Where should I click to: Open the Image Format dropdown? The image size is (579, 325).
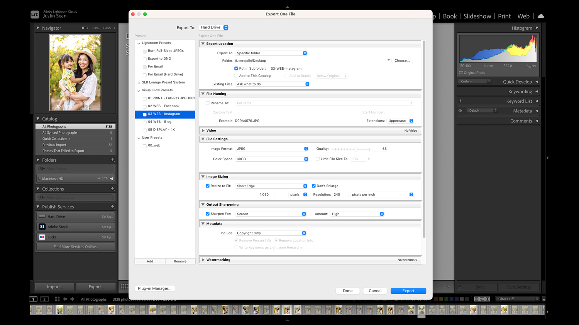[x=271, y=148]
